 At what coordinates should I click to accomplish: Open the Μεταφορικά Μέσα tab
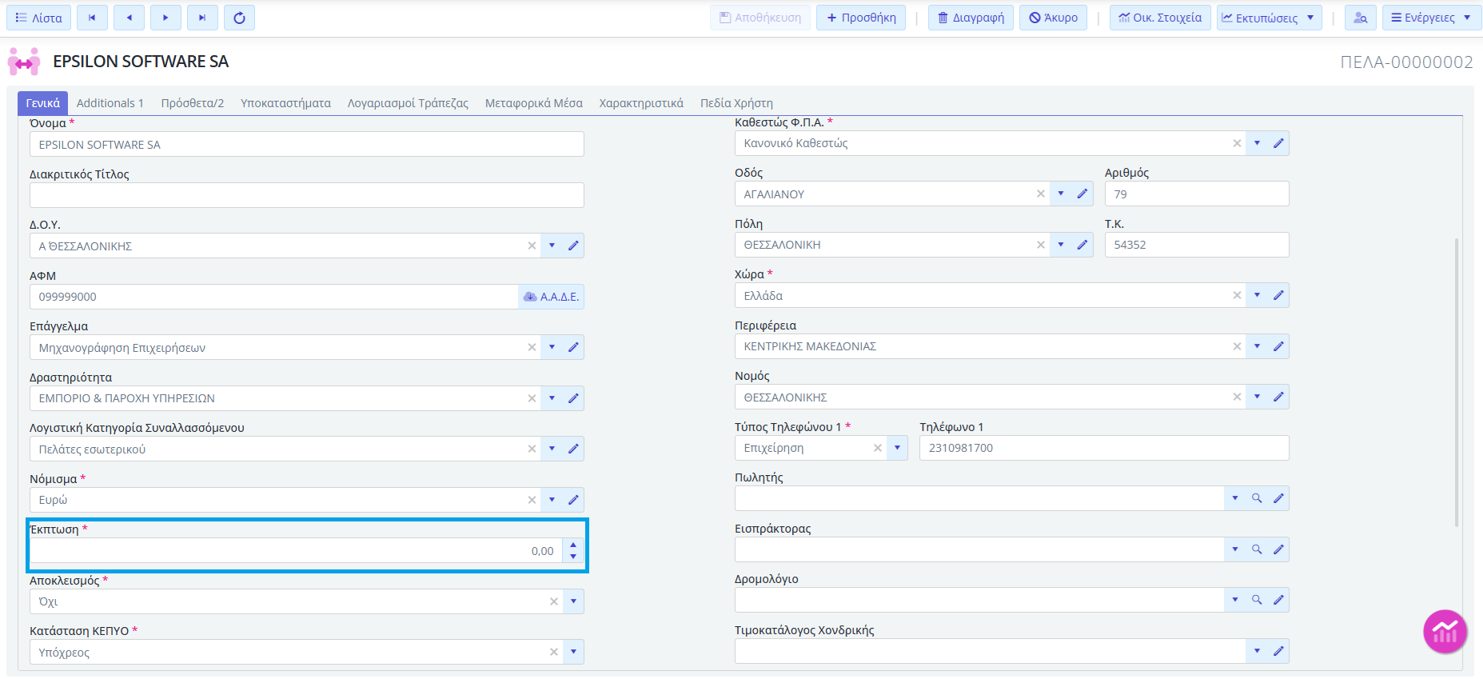pos(534,103)
